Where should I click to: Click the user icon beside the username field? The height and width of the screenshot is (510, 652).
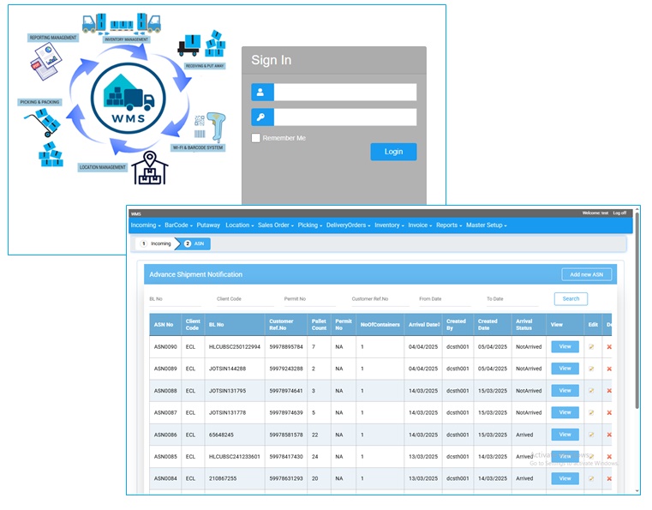(262, 93)
